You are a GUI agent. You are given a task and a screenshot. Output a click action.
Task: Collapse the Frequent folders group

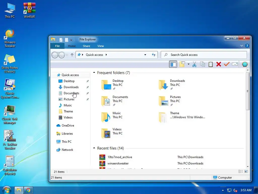(x=94, y=72)
